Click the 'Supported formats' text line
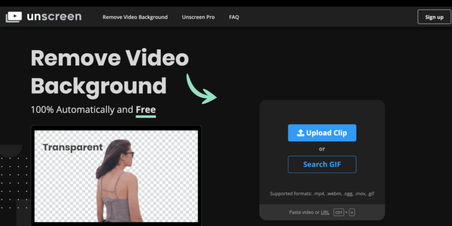 pyautogui.click(x=322, y=194)
